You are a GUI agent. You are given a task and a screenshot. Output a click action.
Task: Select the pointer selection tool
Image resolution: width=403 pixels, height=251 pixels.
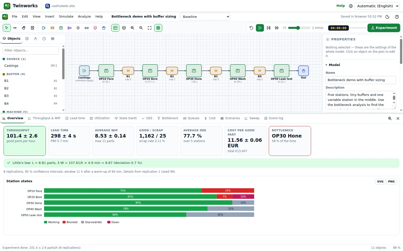click(x=7, y=28)
